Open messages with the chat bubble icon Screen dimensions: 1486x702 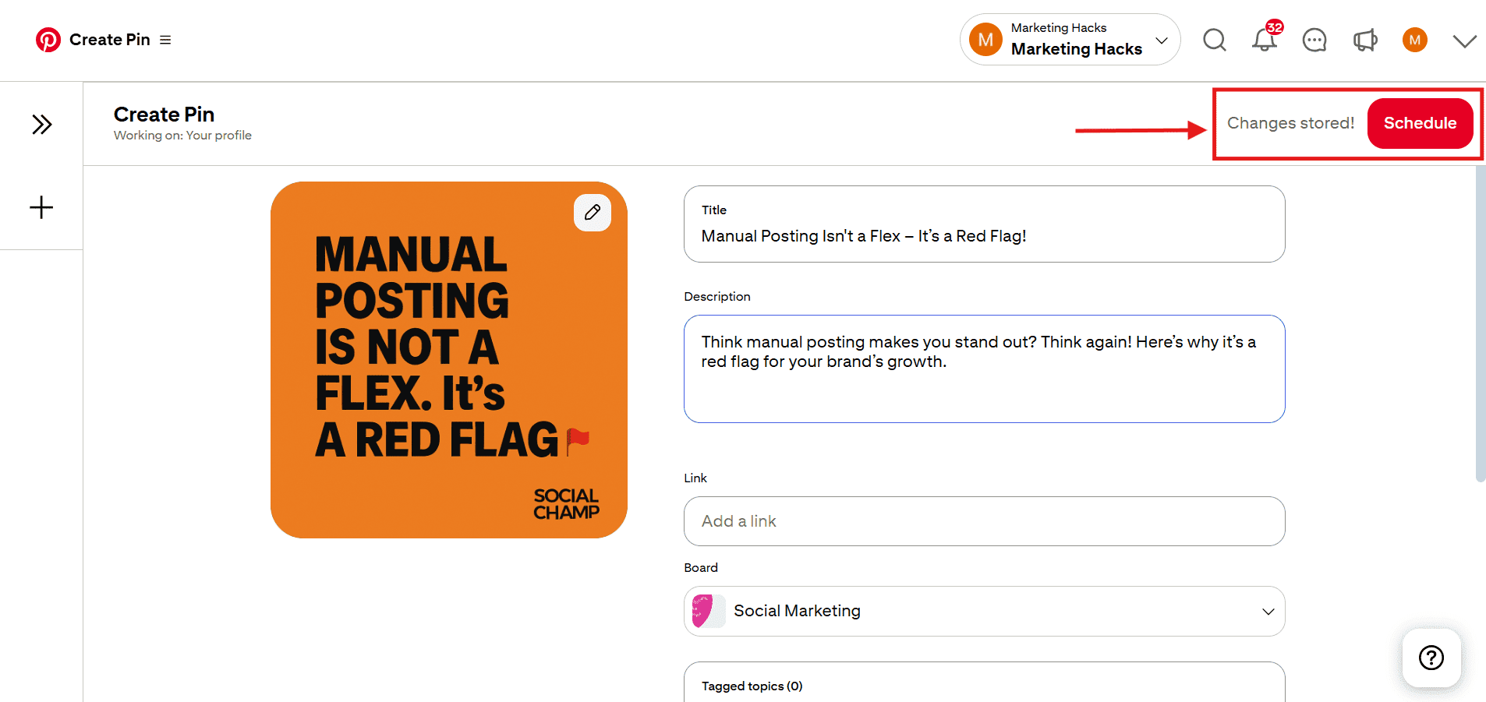click(x=1314, y=40)
